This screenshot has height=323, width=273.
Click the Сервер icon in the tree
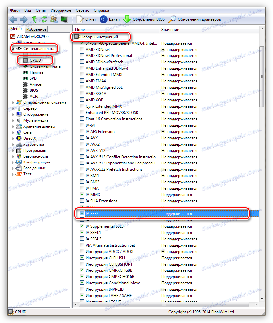[x=19, y=108]
